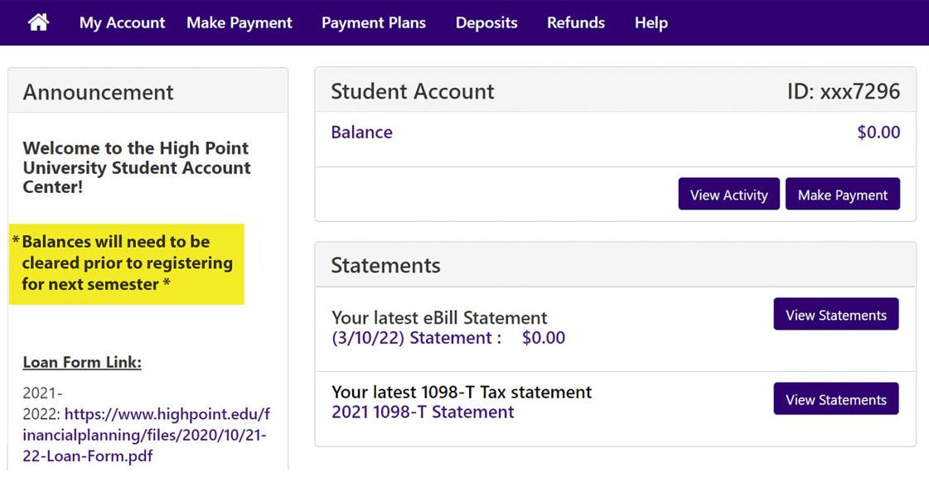Open the Refunds menu item
Image resolution: width=929 pixels, height=482 pixels.
point(576,22)
